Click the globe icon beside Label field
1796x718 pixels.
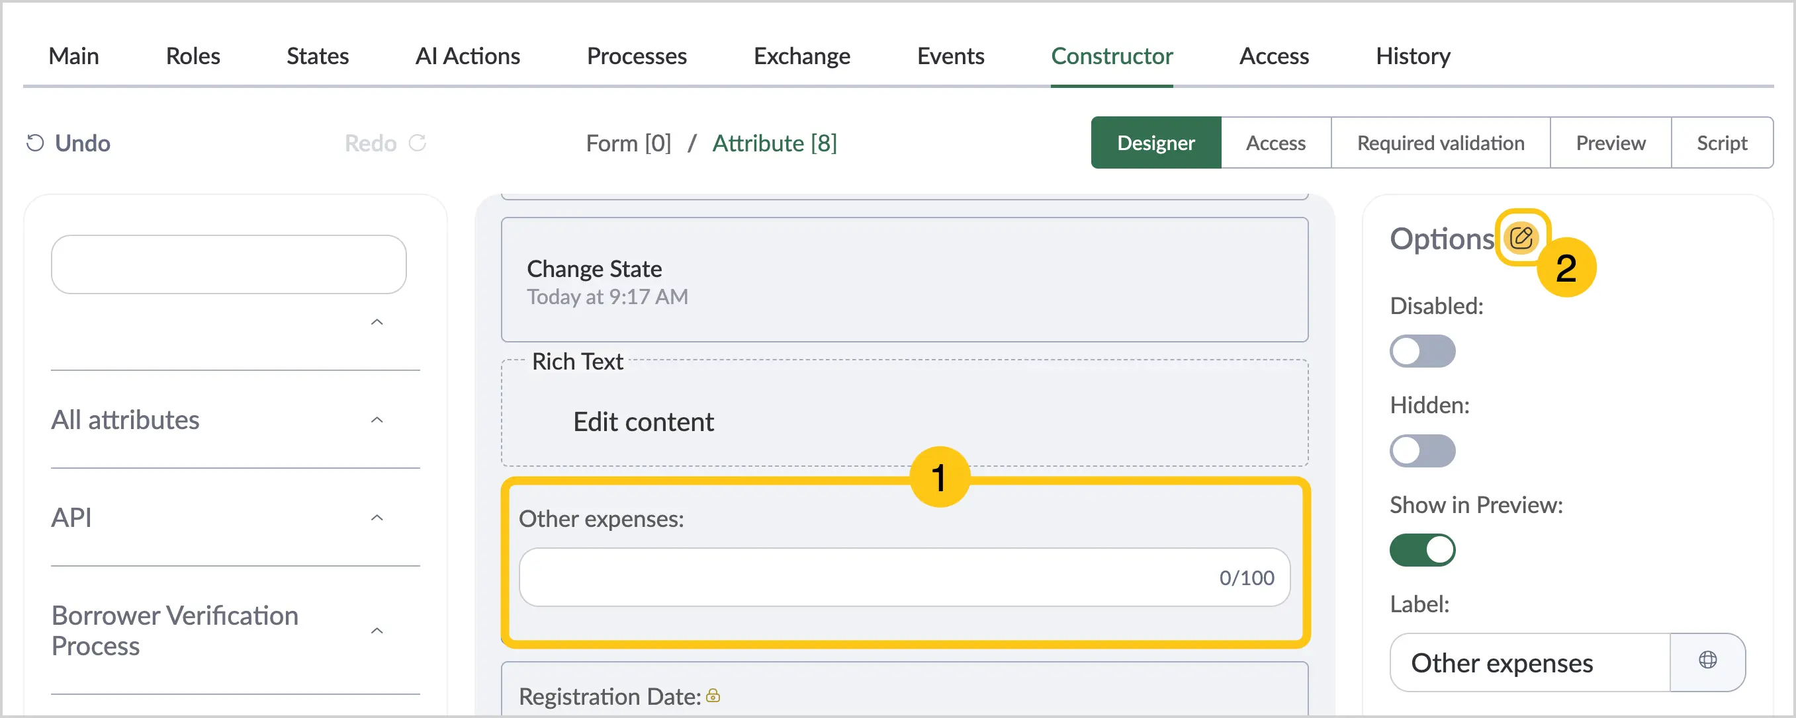click(1707, 660)
